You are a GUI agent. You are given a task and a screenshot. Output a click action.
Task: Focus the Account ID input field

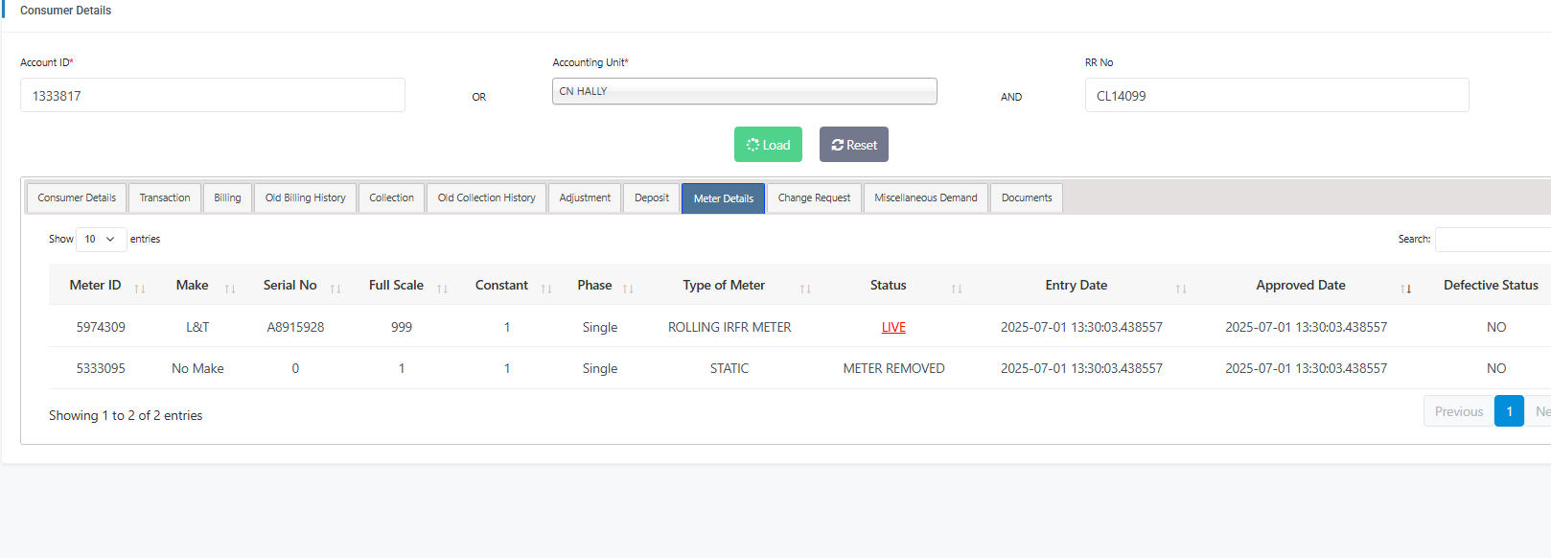coord(212,96)
